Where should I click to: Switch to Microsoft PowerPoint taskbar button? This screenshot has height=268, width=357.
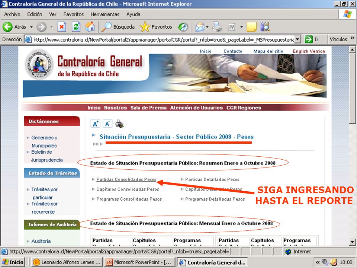tap(139, 262)
